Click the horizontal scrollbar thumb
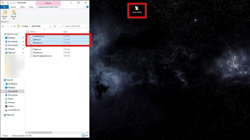Image resolution: width=250 pixels, height=140 pixels. pyautogui.click(x=40, y=132)
